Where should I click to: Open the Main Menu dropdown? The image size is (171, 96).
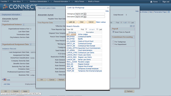pos(18,1)
